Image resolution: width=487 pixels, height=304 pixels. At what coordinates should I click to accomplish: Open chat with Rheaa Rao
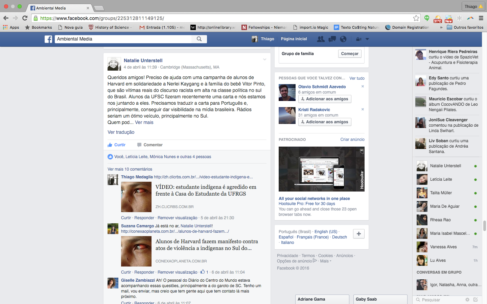[447, 220]
